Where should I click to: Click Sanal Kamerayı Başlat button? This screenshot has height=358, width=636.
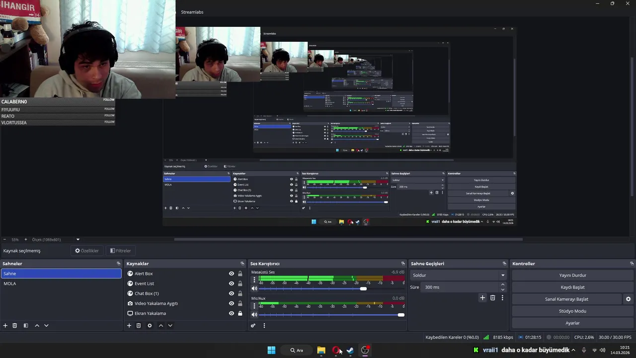566,299
